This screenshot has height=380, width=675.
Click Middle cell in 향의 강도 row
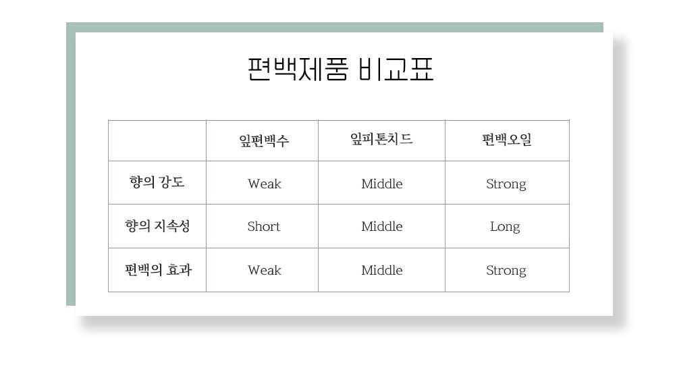(x=381, y=182)
